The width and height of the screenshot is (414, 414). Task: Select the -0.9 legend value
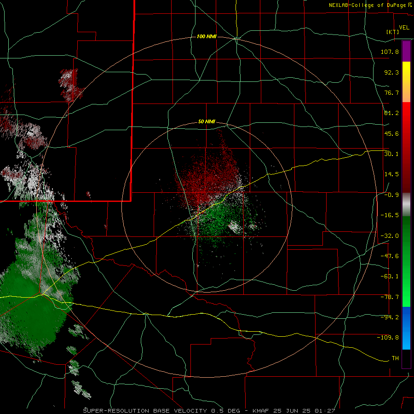click(391, 195)
